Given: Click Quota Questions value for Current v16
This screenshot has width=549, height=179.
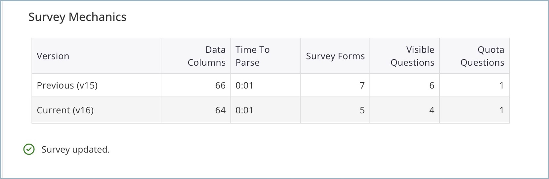Looking at the screenshot, I should coord(502,110).
